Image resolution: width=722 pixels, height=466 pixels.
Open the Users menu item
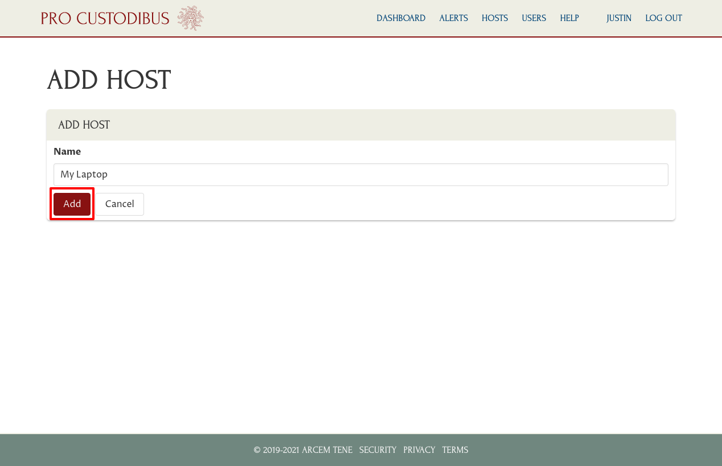pos(534,18)
